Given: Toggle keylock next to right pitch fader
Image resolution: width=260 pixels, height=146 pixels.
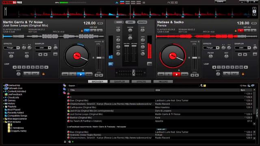Looking at the screenshot, I should 189,58.
